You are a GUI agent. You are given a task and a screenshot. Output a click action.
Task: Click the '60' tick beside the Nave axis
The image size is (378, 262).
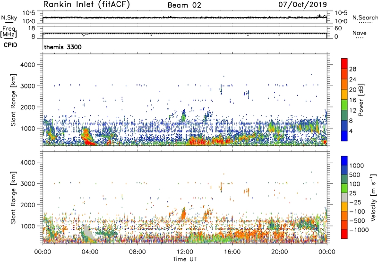[x=338, y=28]
